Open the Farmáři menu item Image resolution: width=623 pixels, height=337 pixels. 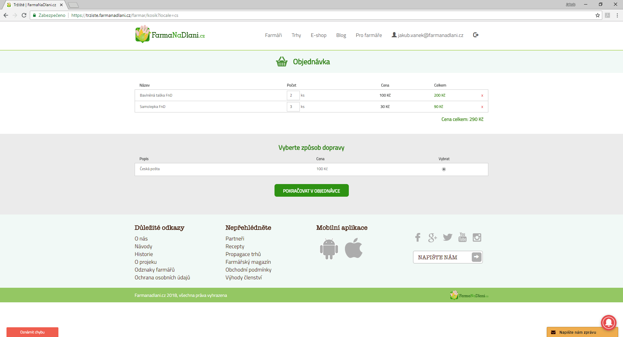click(273, 35)
